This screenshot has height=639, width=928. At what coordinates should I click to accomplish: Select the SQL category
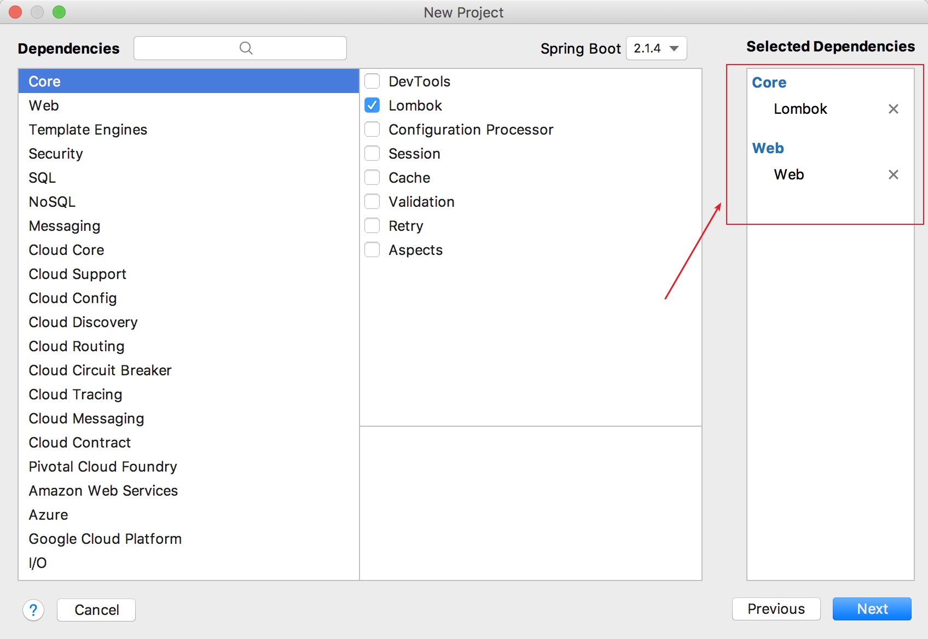[42, 178]
